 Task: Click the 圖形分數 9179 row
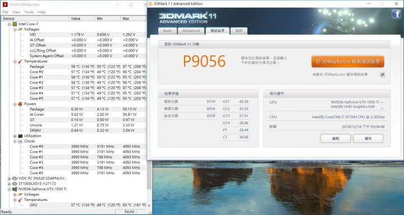189,101
